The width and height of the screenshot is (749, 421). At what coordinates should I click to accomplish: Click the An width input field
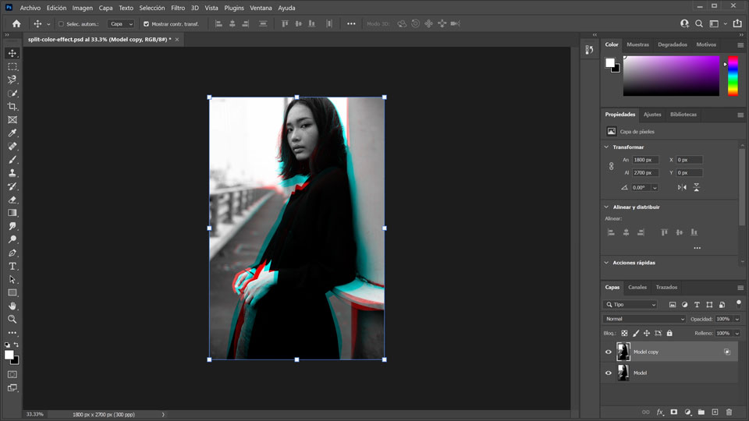(x=645, y=160)
